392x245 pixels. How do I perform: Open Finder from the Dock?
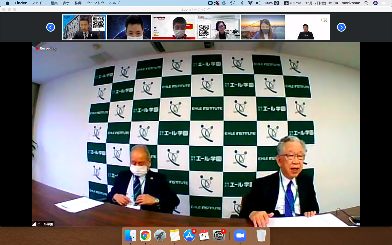[x=131, y=235]
